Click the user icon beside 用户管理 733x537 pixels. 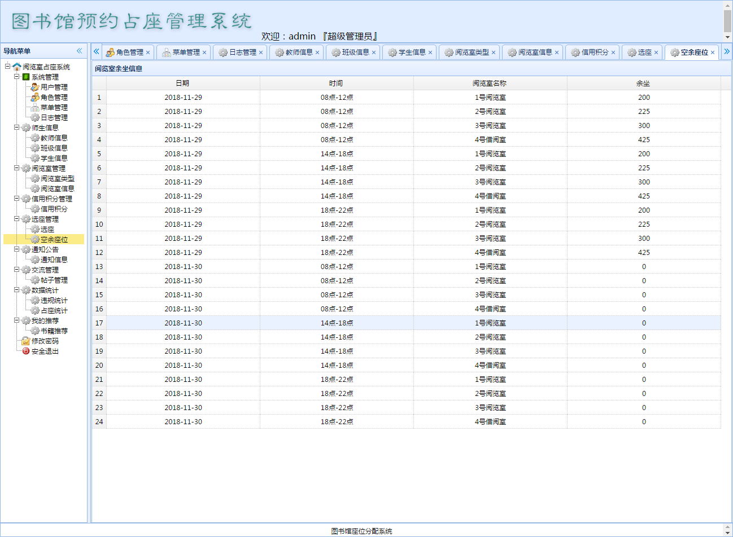point(35,87)
